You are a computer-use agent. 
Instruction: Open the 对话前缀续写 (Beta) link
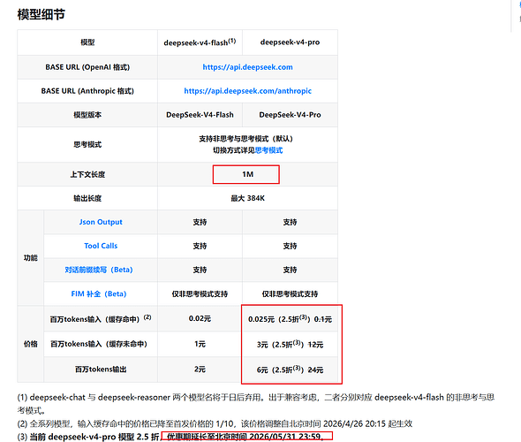click(x=99, y=270)
